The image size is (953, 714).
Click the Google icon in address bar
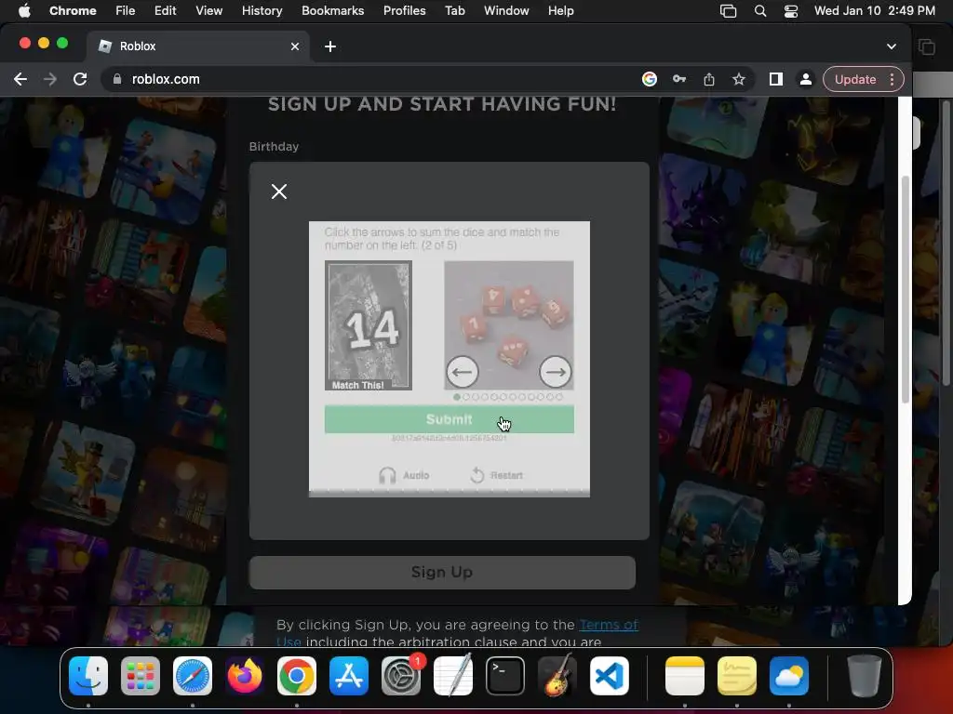(649, 80)
